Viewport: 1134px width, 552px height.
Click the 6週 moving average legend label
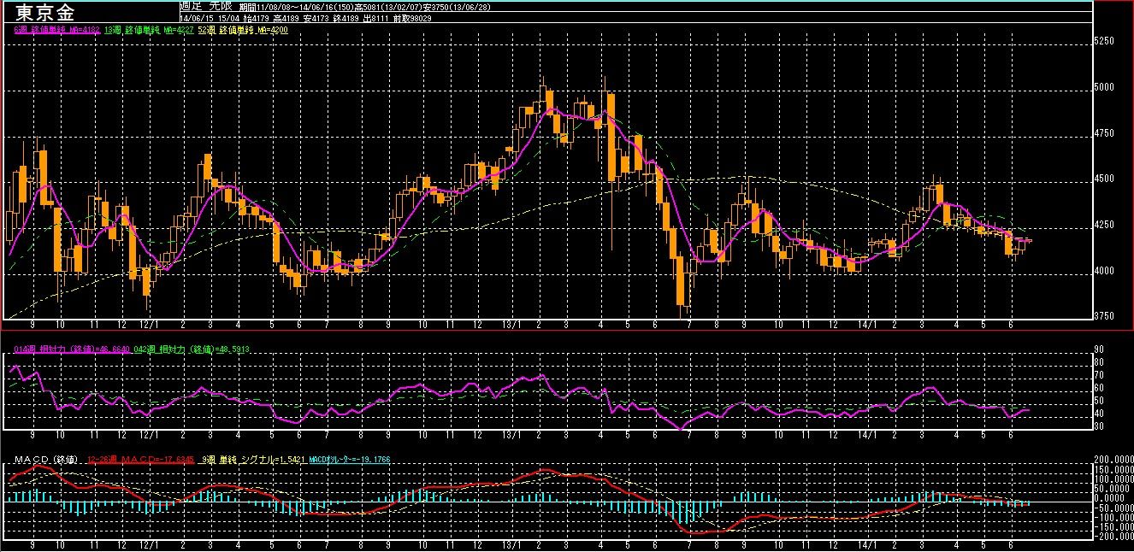(57, 29)
